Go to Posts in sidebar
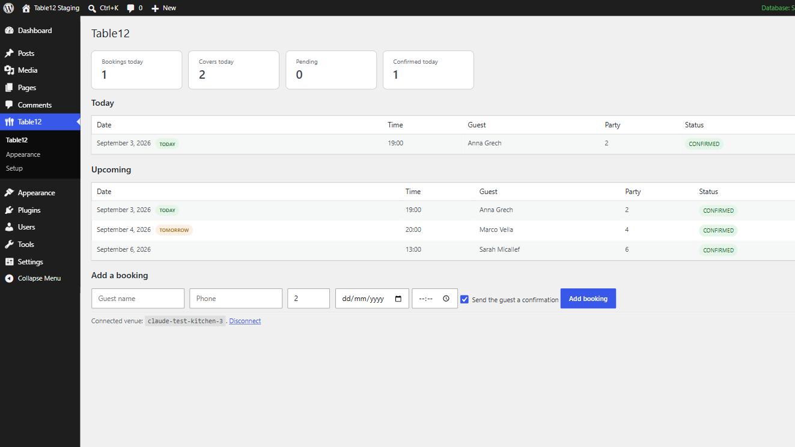Image resolution: width=795 pixels, height=447 pixels. pyautogui.click(x=26, y=53)
